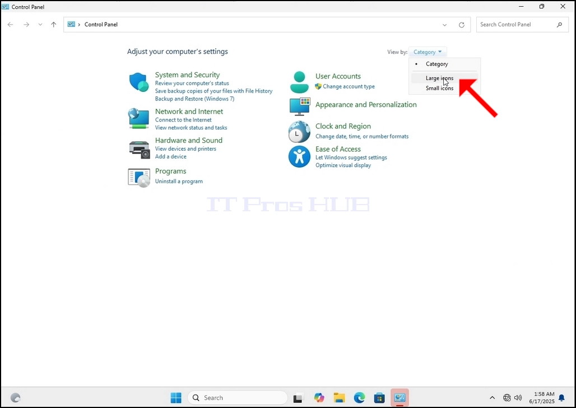Click Change date, time, or number formats
This screenshot has height=408, width=576.
pyautogui.click(x=362, y=136)
